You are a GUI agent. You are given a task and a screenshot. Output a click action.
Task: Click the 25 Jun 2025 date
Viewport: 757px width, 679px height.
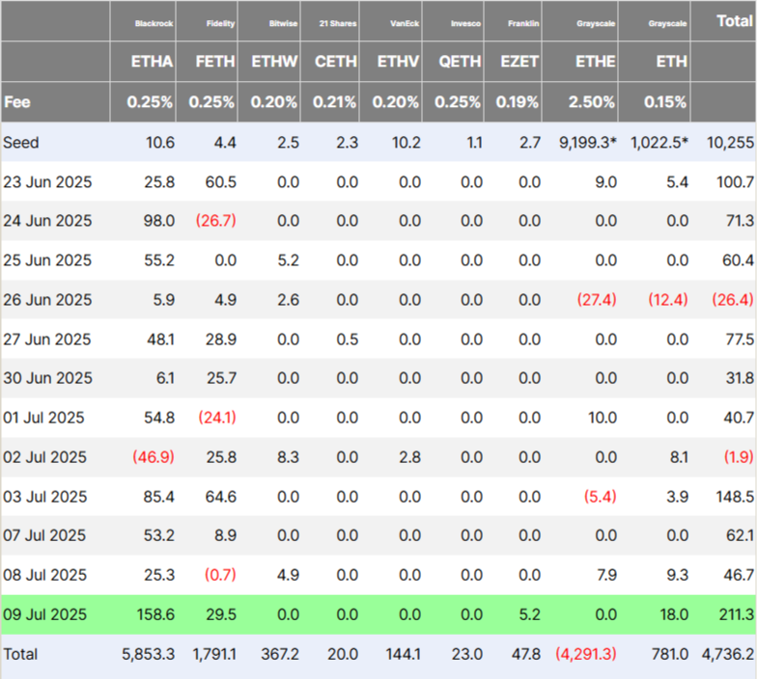47,260
